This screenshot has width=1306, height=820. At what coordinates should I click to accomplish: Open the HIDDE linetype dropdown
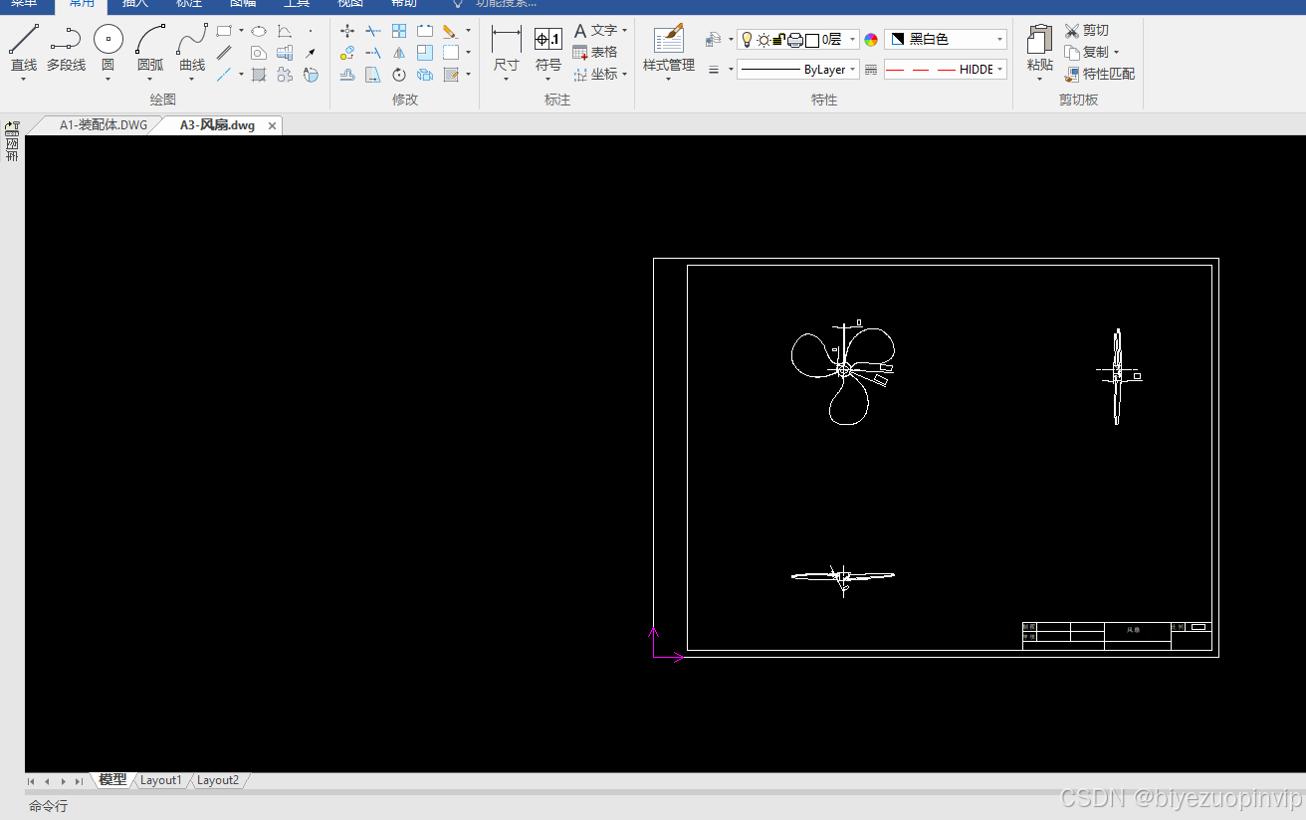[x=946, y=70]
